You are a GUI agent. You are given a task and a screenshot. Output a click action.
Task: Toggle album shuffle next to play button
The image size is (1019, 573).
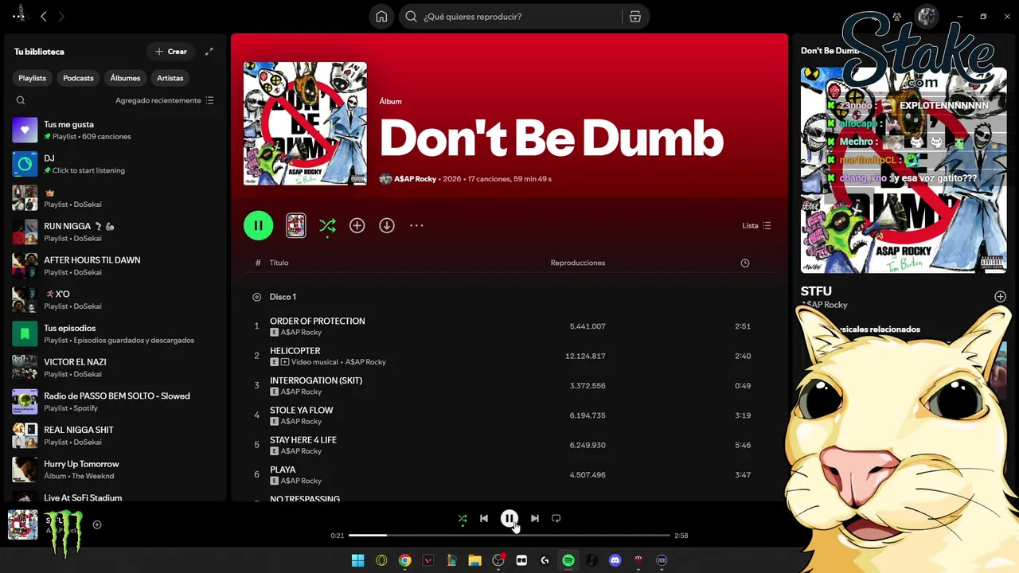tap(327, 226)
